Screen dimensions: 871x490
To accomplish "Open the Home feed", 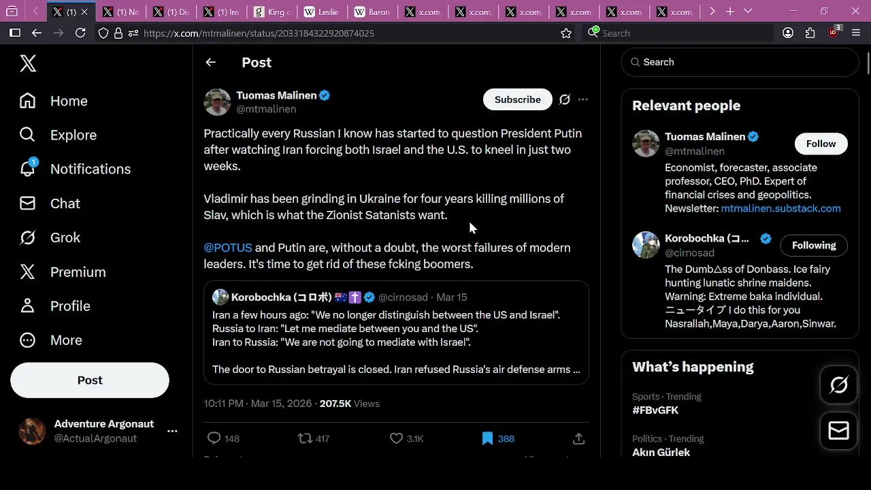I will click(54, 101).
